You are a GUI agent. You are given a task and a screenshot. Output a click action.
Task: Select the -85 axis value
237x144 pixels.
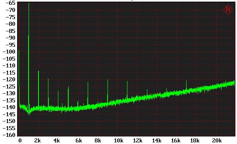point(10,31)
